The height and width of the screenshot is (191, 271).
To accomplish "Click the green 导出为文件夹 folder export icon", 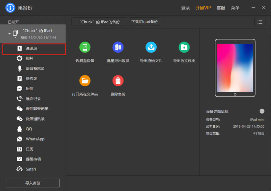I will click(x=184, y=47).
